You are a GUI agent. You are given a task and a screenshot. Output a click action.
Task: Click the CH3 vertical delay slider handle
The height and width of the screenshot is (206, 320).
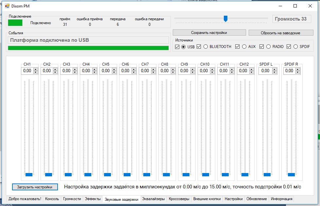tap(68, 175)
